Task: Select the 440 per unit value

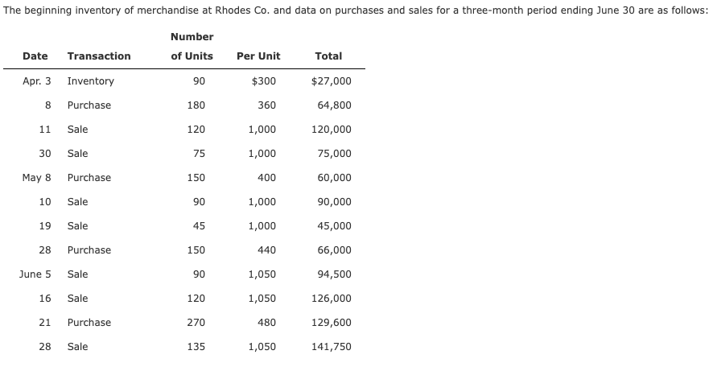Action: (266, 250)
